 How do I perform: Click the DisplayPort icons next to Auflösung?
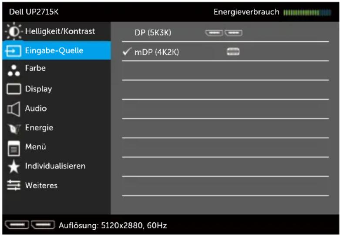pos(30,225)
